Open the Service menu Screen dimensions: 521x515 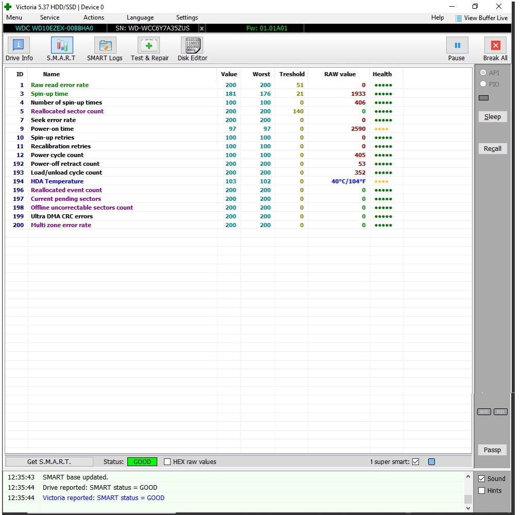tap(50, 18)
